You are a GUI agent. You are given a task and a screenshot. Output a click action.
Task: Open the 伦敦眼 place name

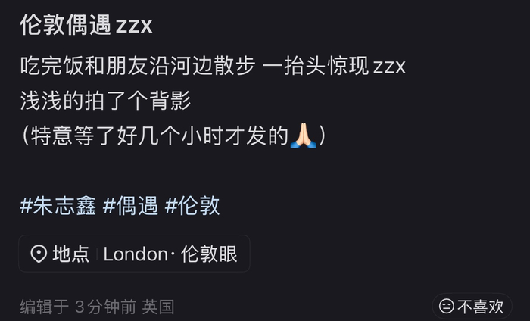[209, 254]
